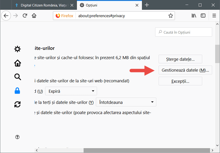The image size is (220, 153).
Task: Click the Șterge datele button
Action: (180, 59)
